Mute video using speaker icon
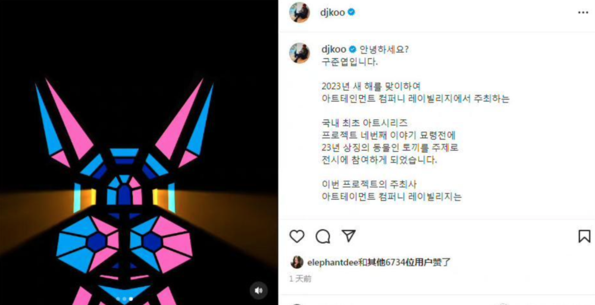595x305 pixels. tap(258, 291)
